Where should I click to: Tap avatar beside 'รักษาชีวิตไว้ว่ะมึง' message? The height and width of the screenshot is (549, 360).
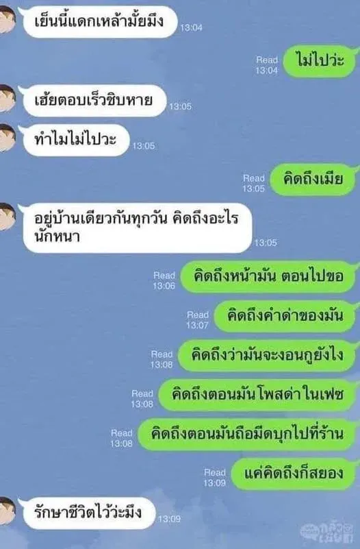pos(7,511)
